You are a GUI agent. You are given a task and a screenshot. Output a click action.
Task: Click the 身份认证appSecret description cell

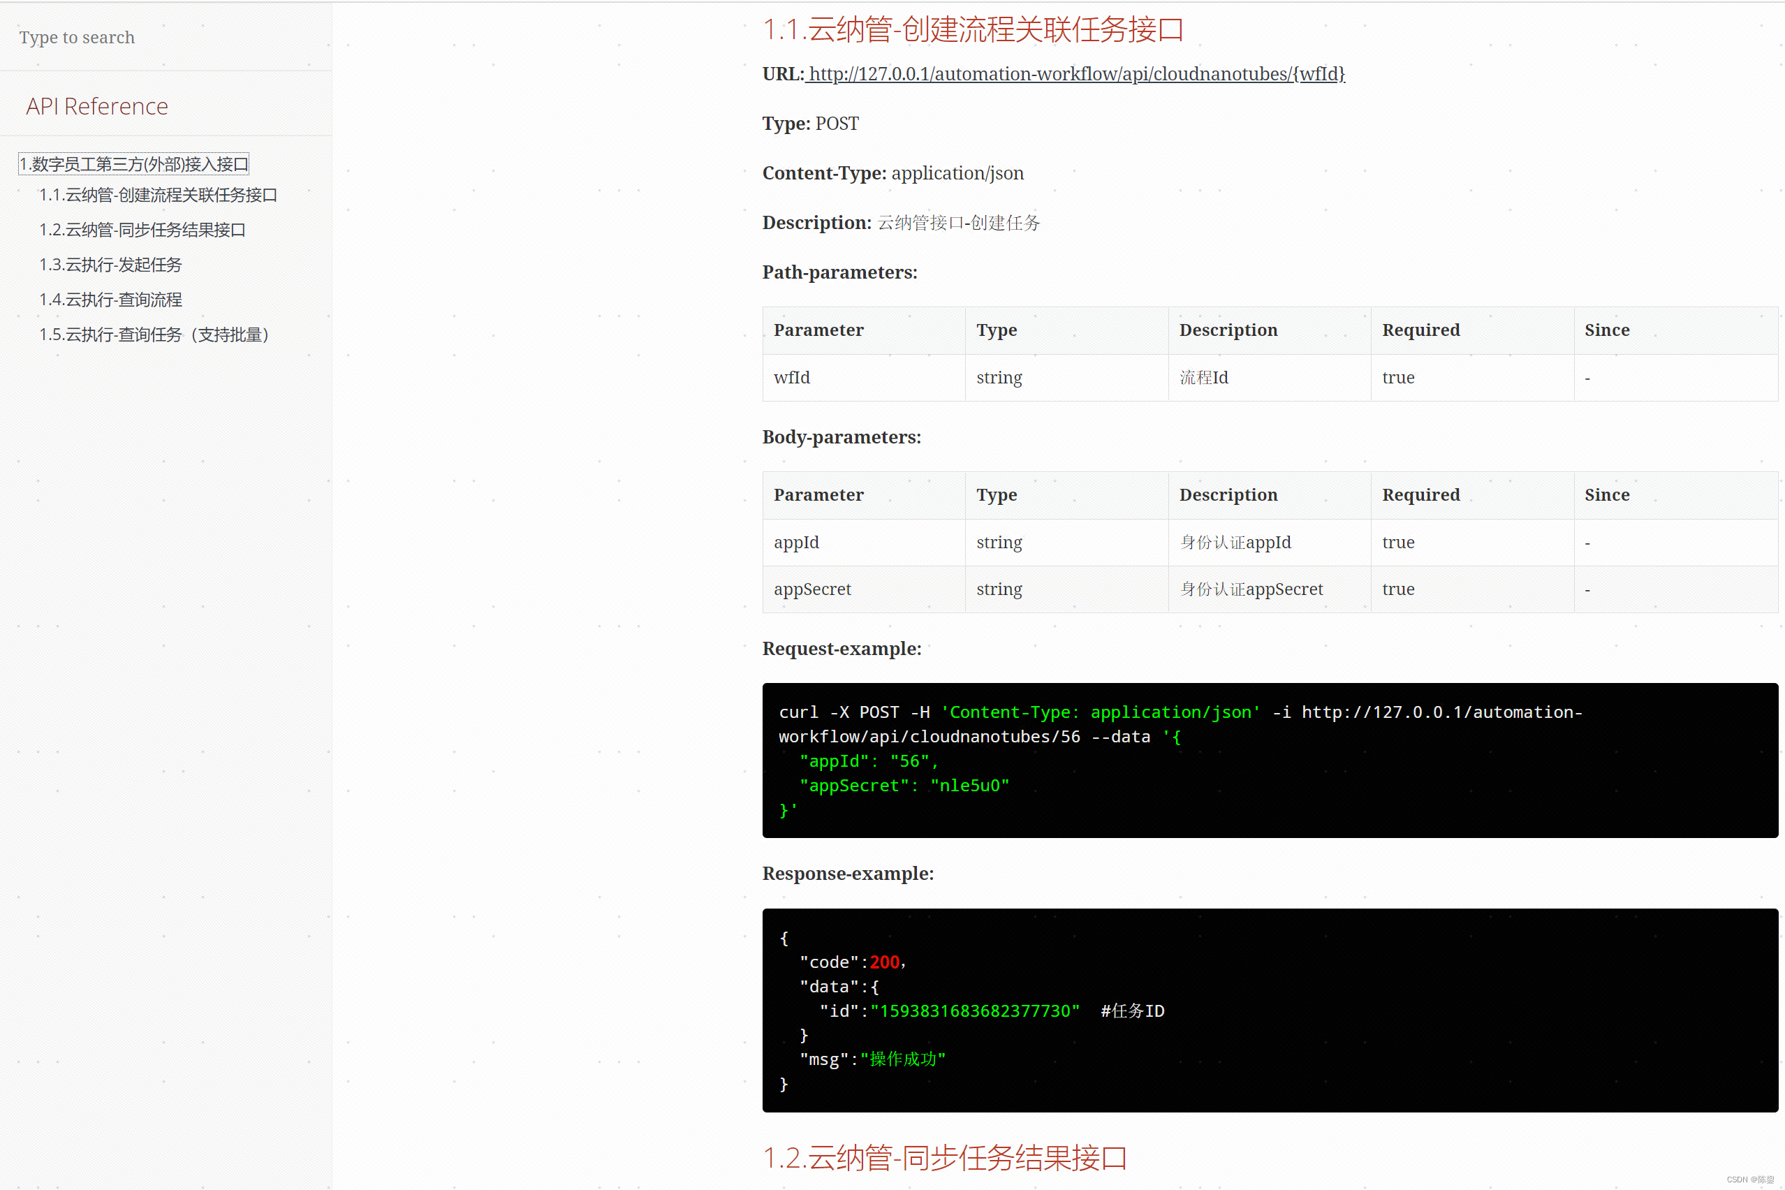(1251, 589)
